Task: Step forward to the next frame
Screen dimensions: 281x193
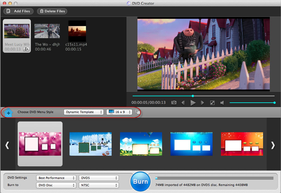Action: tap(202, 103)
